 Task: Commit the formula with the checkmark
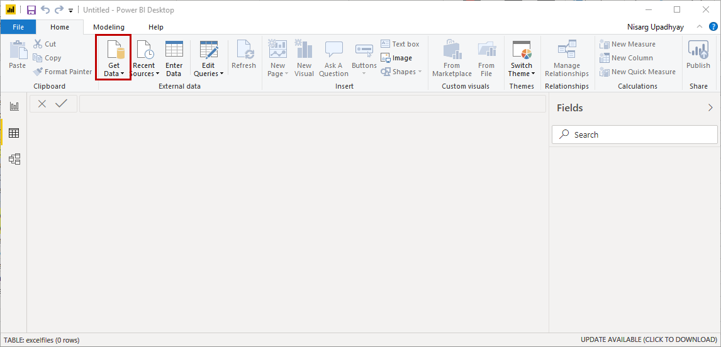pos(61,104)
